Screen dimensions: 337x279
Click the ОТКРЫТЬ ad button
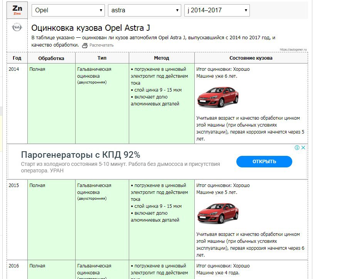(x=264, y=162)
